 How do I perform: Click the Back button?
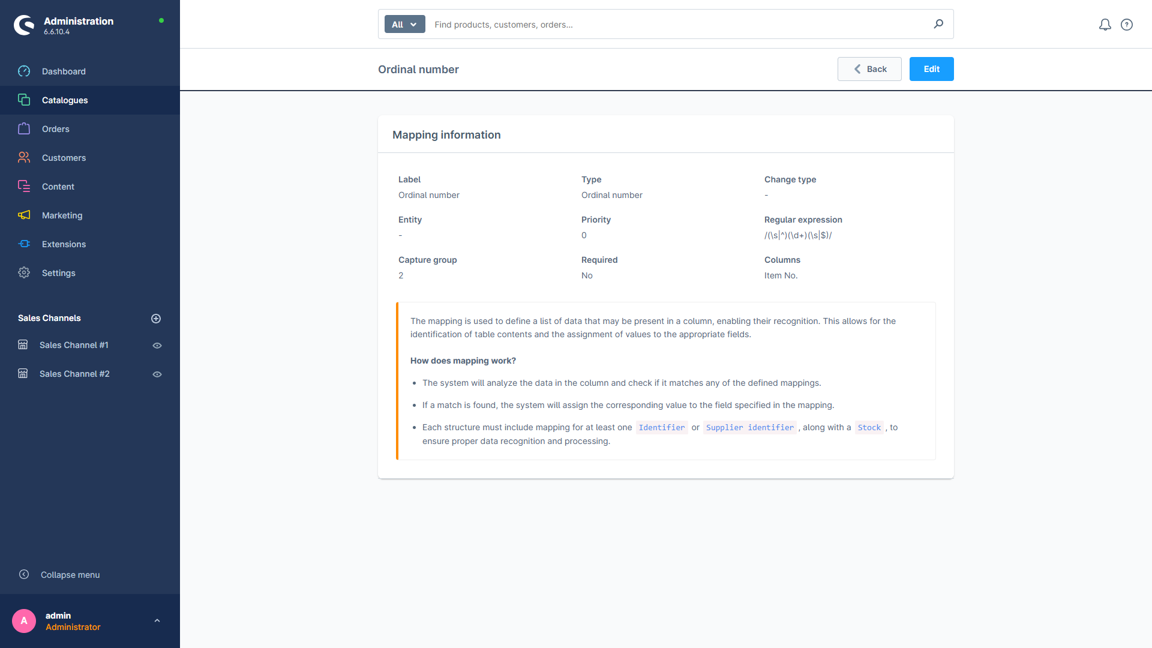coord(869,69)
